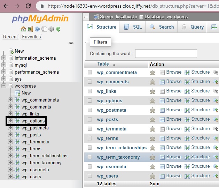Expand wp_commentmeta in navigation tree
The height and width of the screenshot is (188, 219).
click(x=10, y=100)
